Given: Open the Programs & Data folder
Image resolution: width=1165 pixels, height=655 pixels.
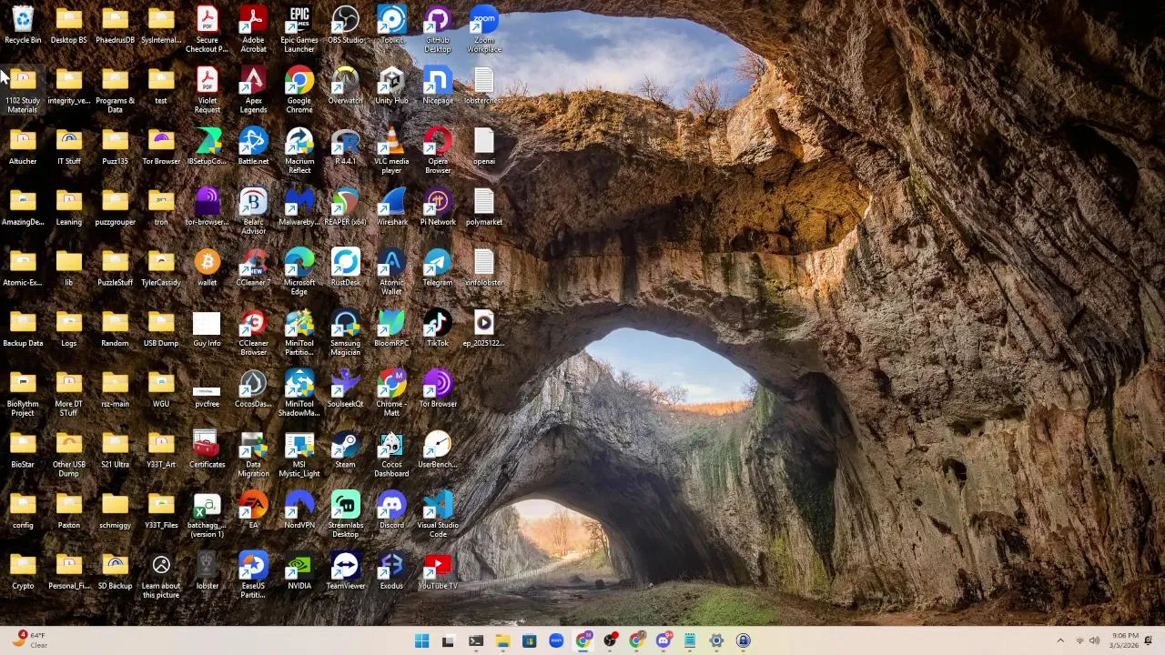Looking at the screenshot, I should pyautogui.click(x=115, y=90).
